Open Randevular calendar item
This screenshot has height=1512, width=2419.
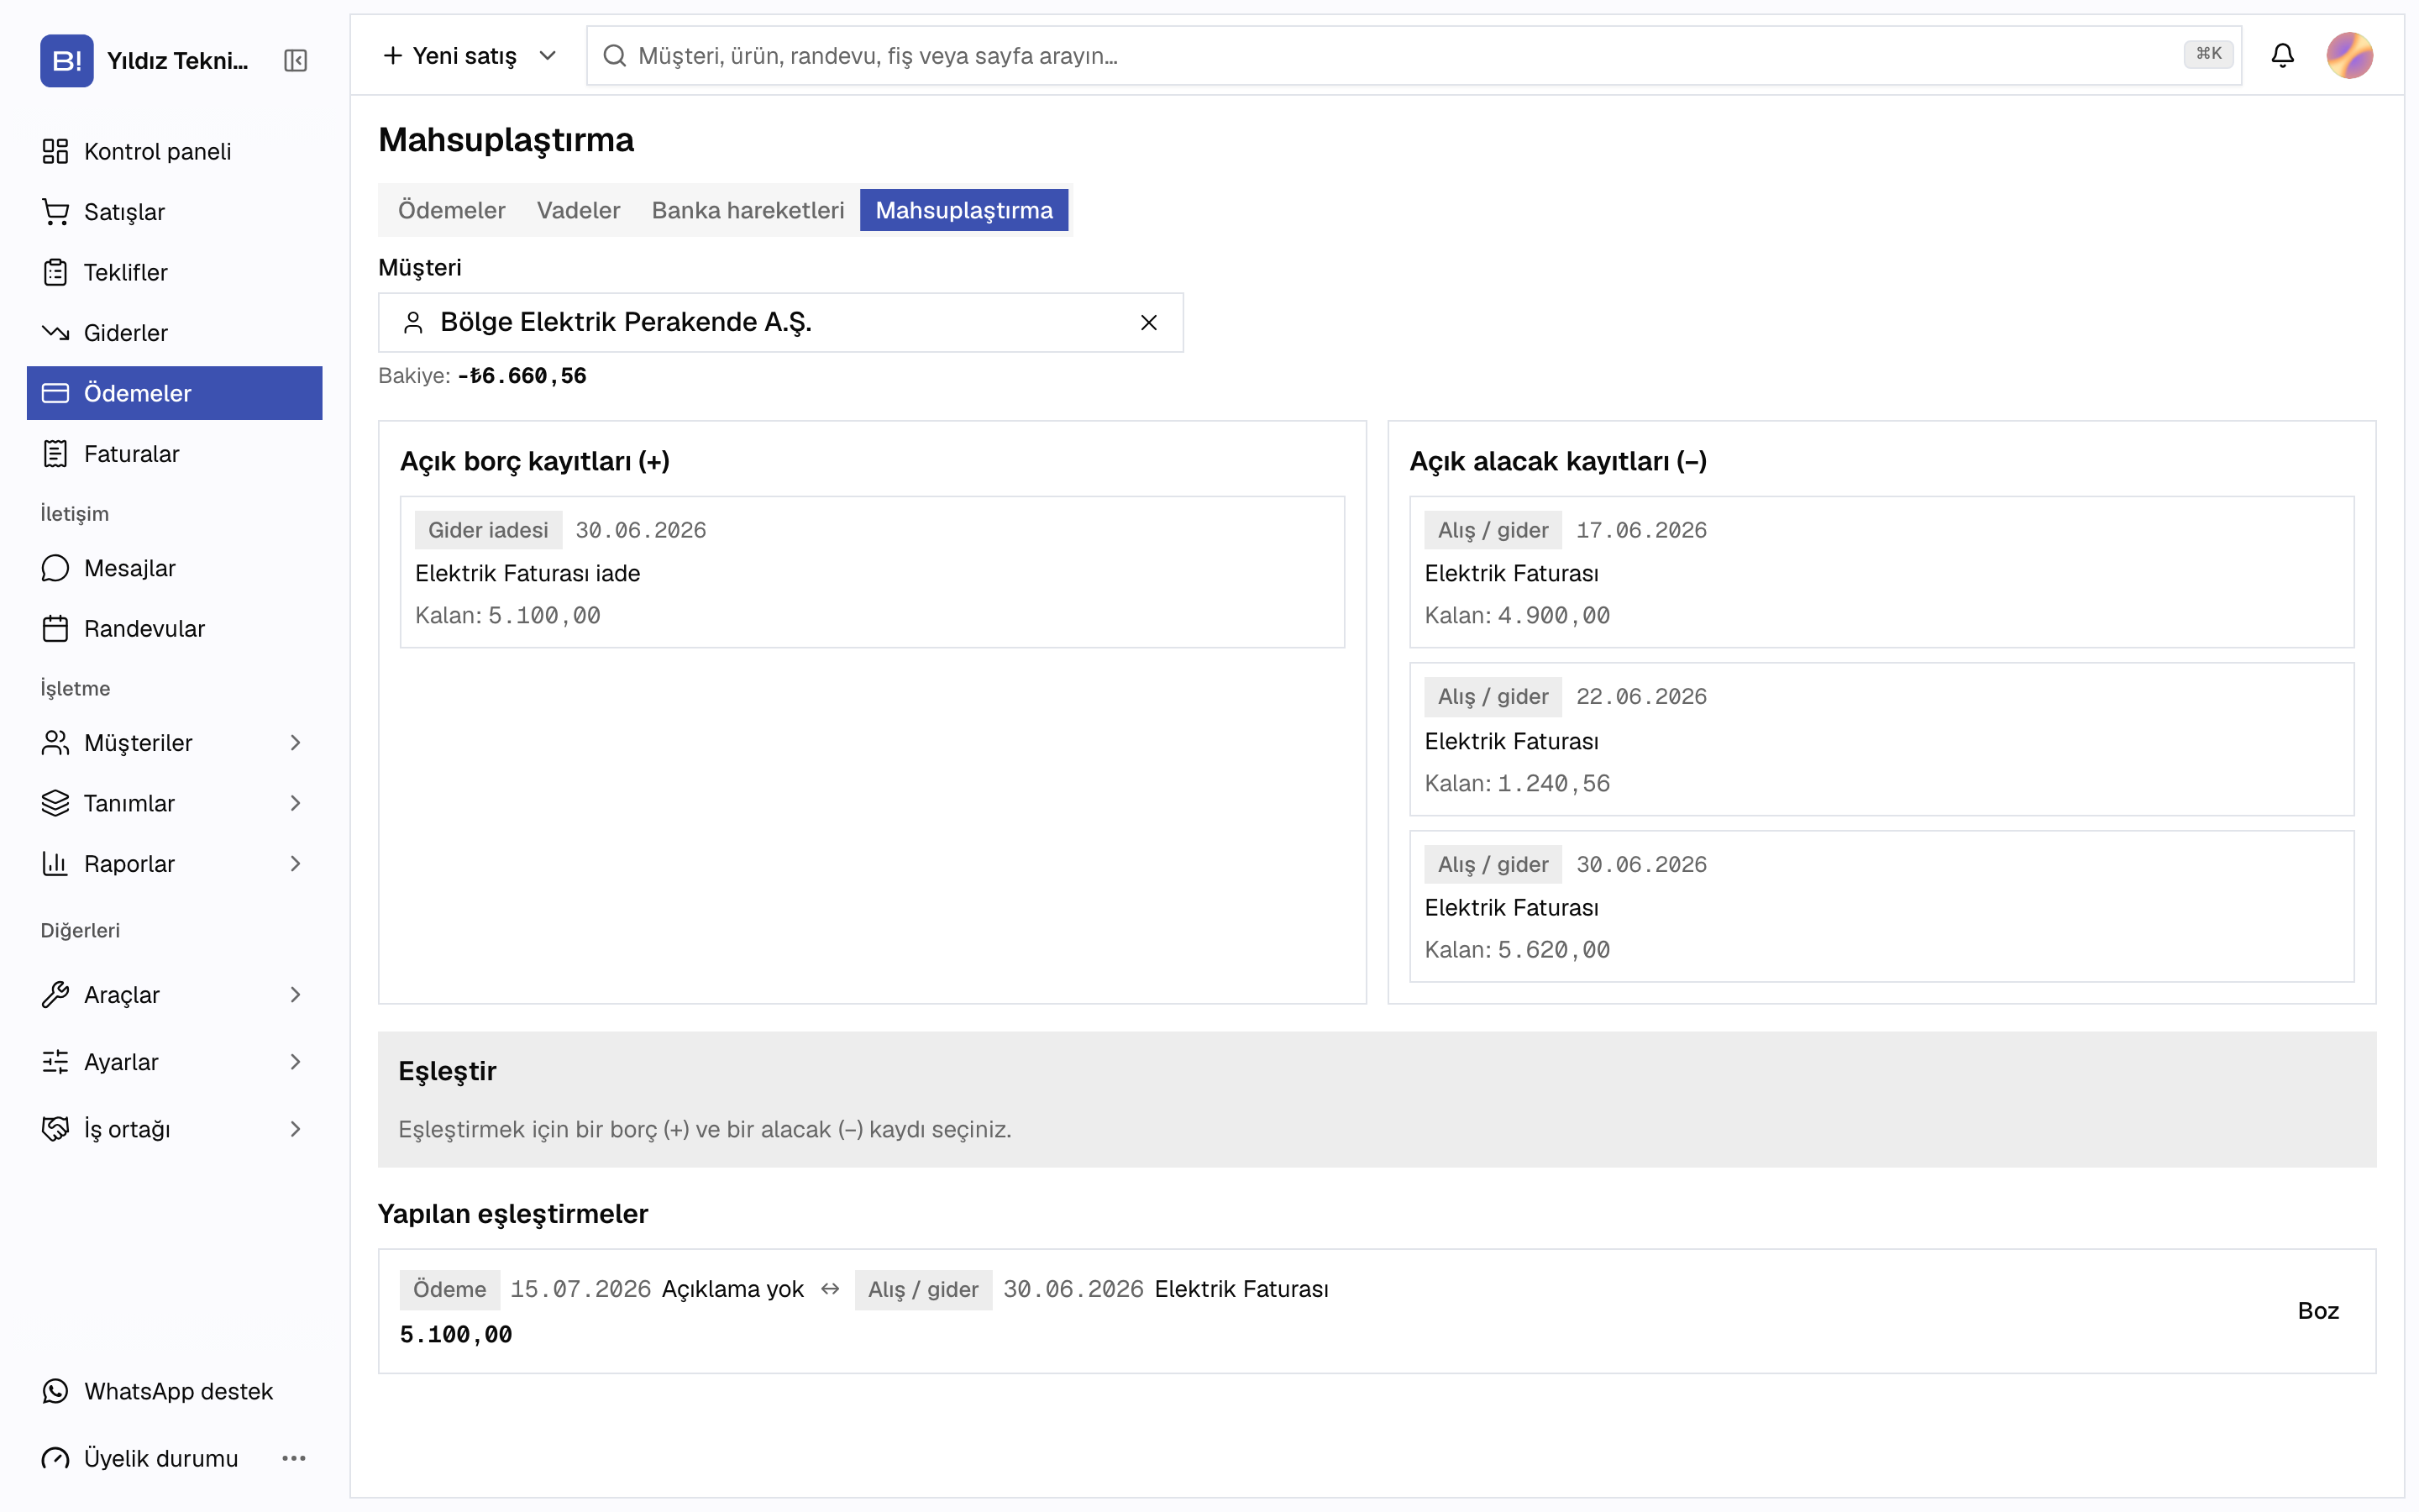point(175,628)
